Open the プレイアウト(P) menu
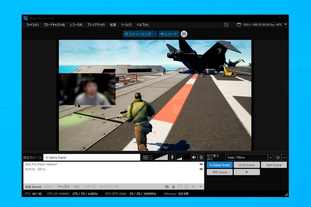This screenshot has width=311, height=207. click(x=96, y=25)
